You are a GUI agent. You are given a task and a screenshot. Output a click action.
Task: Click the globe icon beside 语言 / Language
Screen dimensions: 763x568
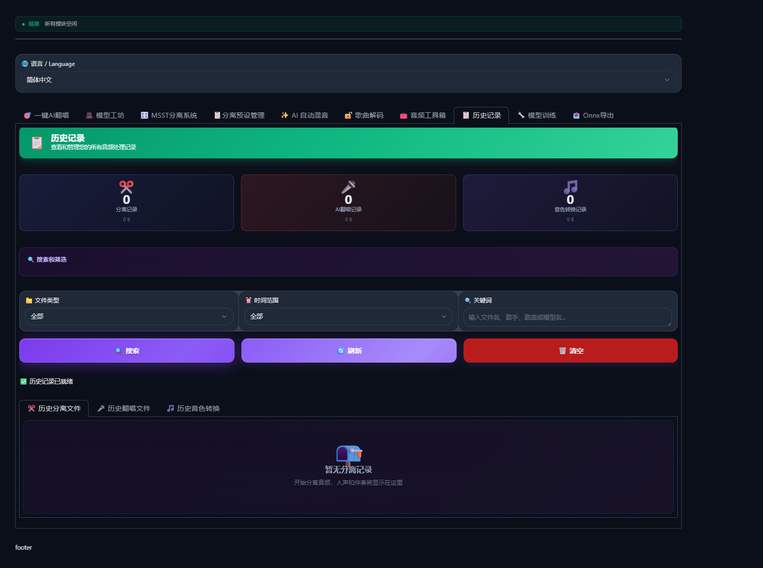tap(25, 64)
